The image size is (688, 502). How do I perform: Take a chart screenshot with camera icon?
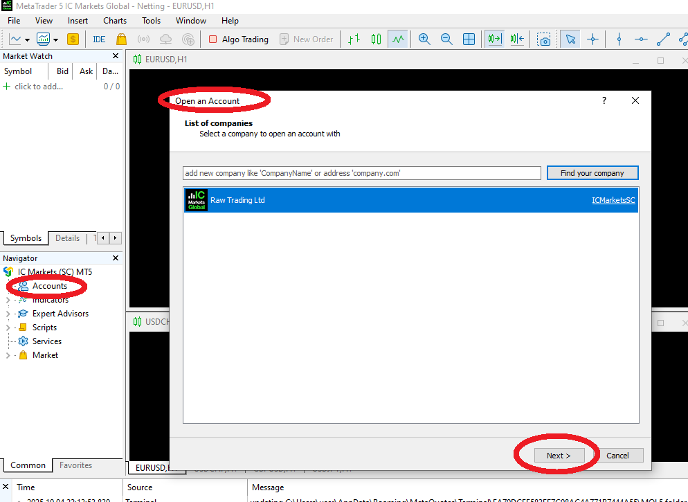544,39
